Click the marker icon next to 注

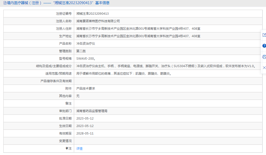[x=67, y=148]
